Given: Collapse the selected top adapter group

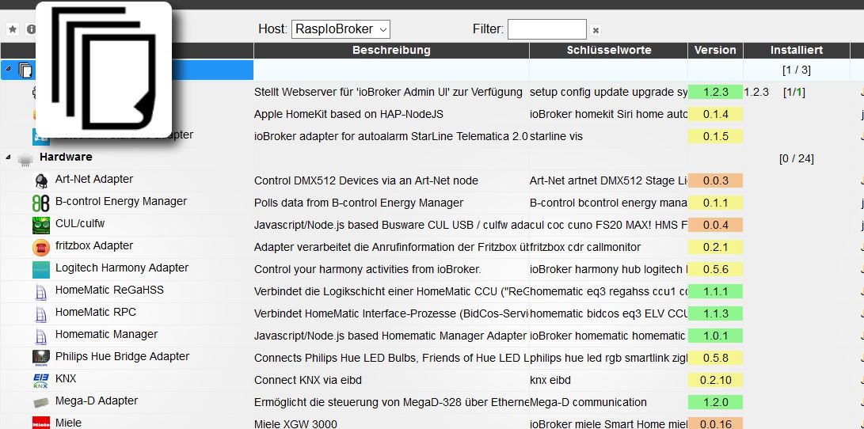Looking at the screenshot, I should (x=9, y=70).
